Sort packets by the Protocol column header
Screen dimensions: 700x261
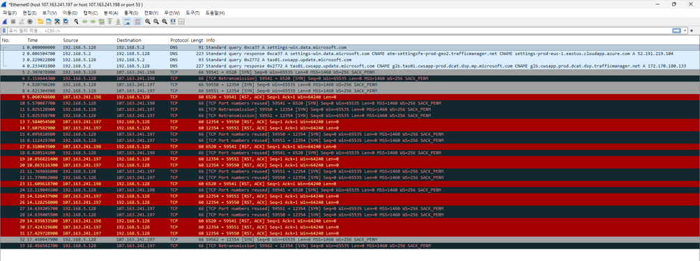179,40
